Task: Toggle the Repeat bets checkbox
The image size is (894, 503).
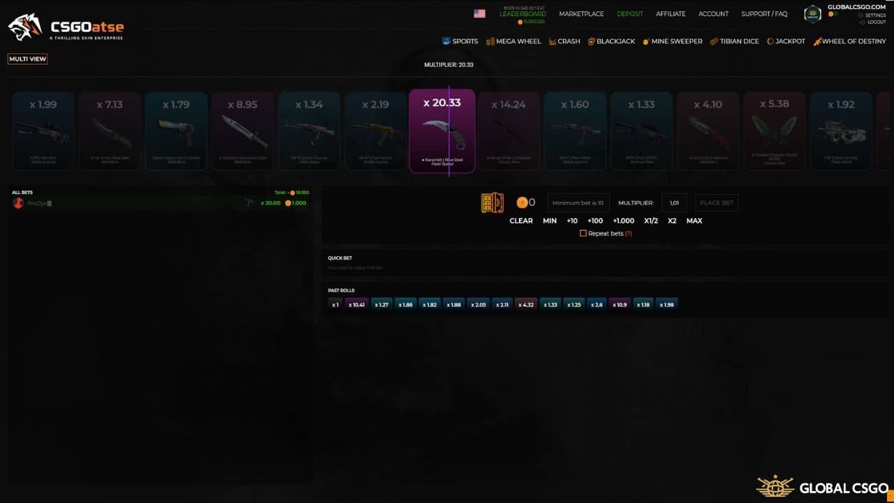Action: 583,233
